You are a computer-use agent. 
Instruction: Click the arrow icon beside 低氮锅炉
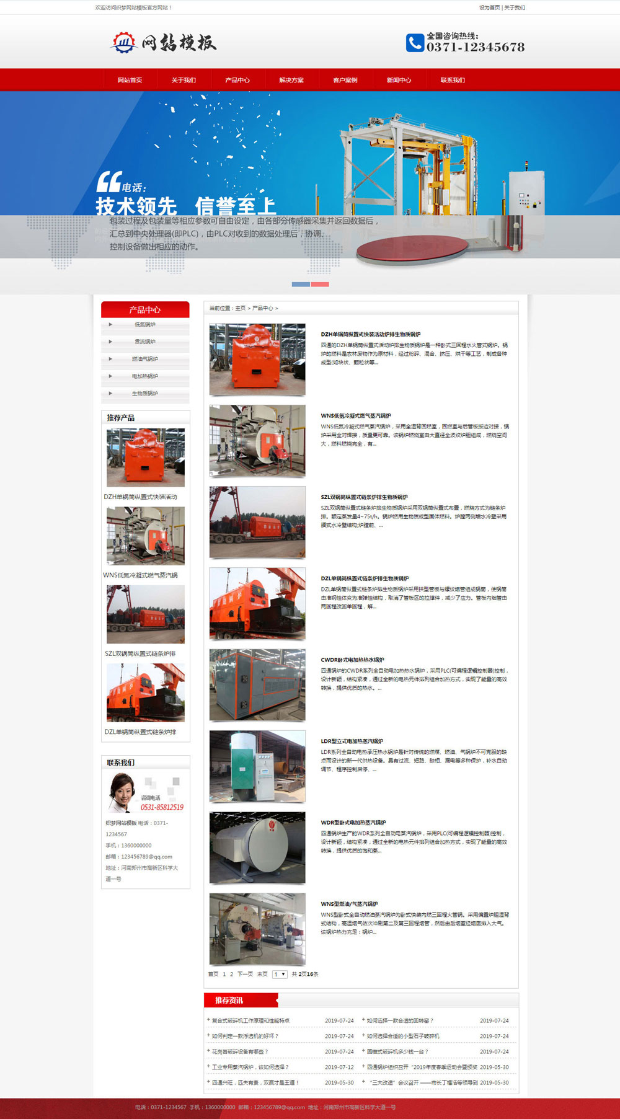(110, 324)
